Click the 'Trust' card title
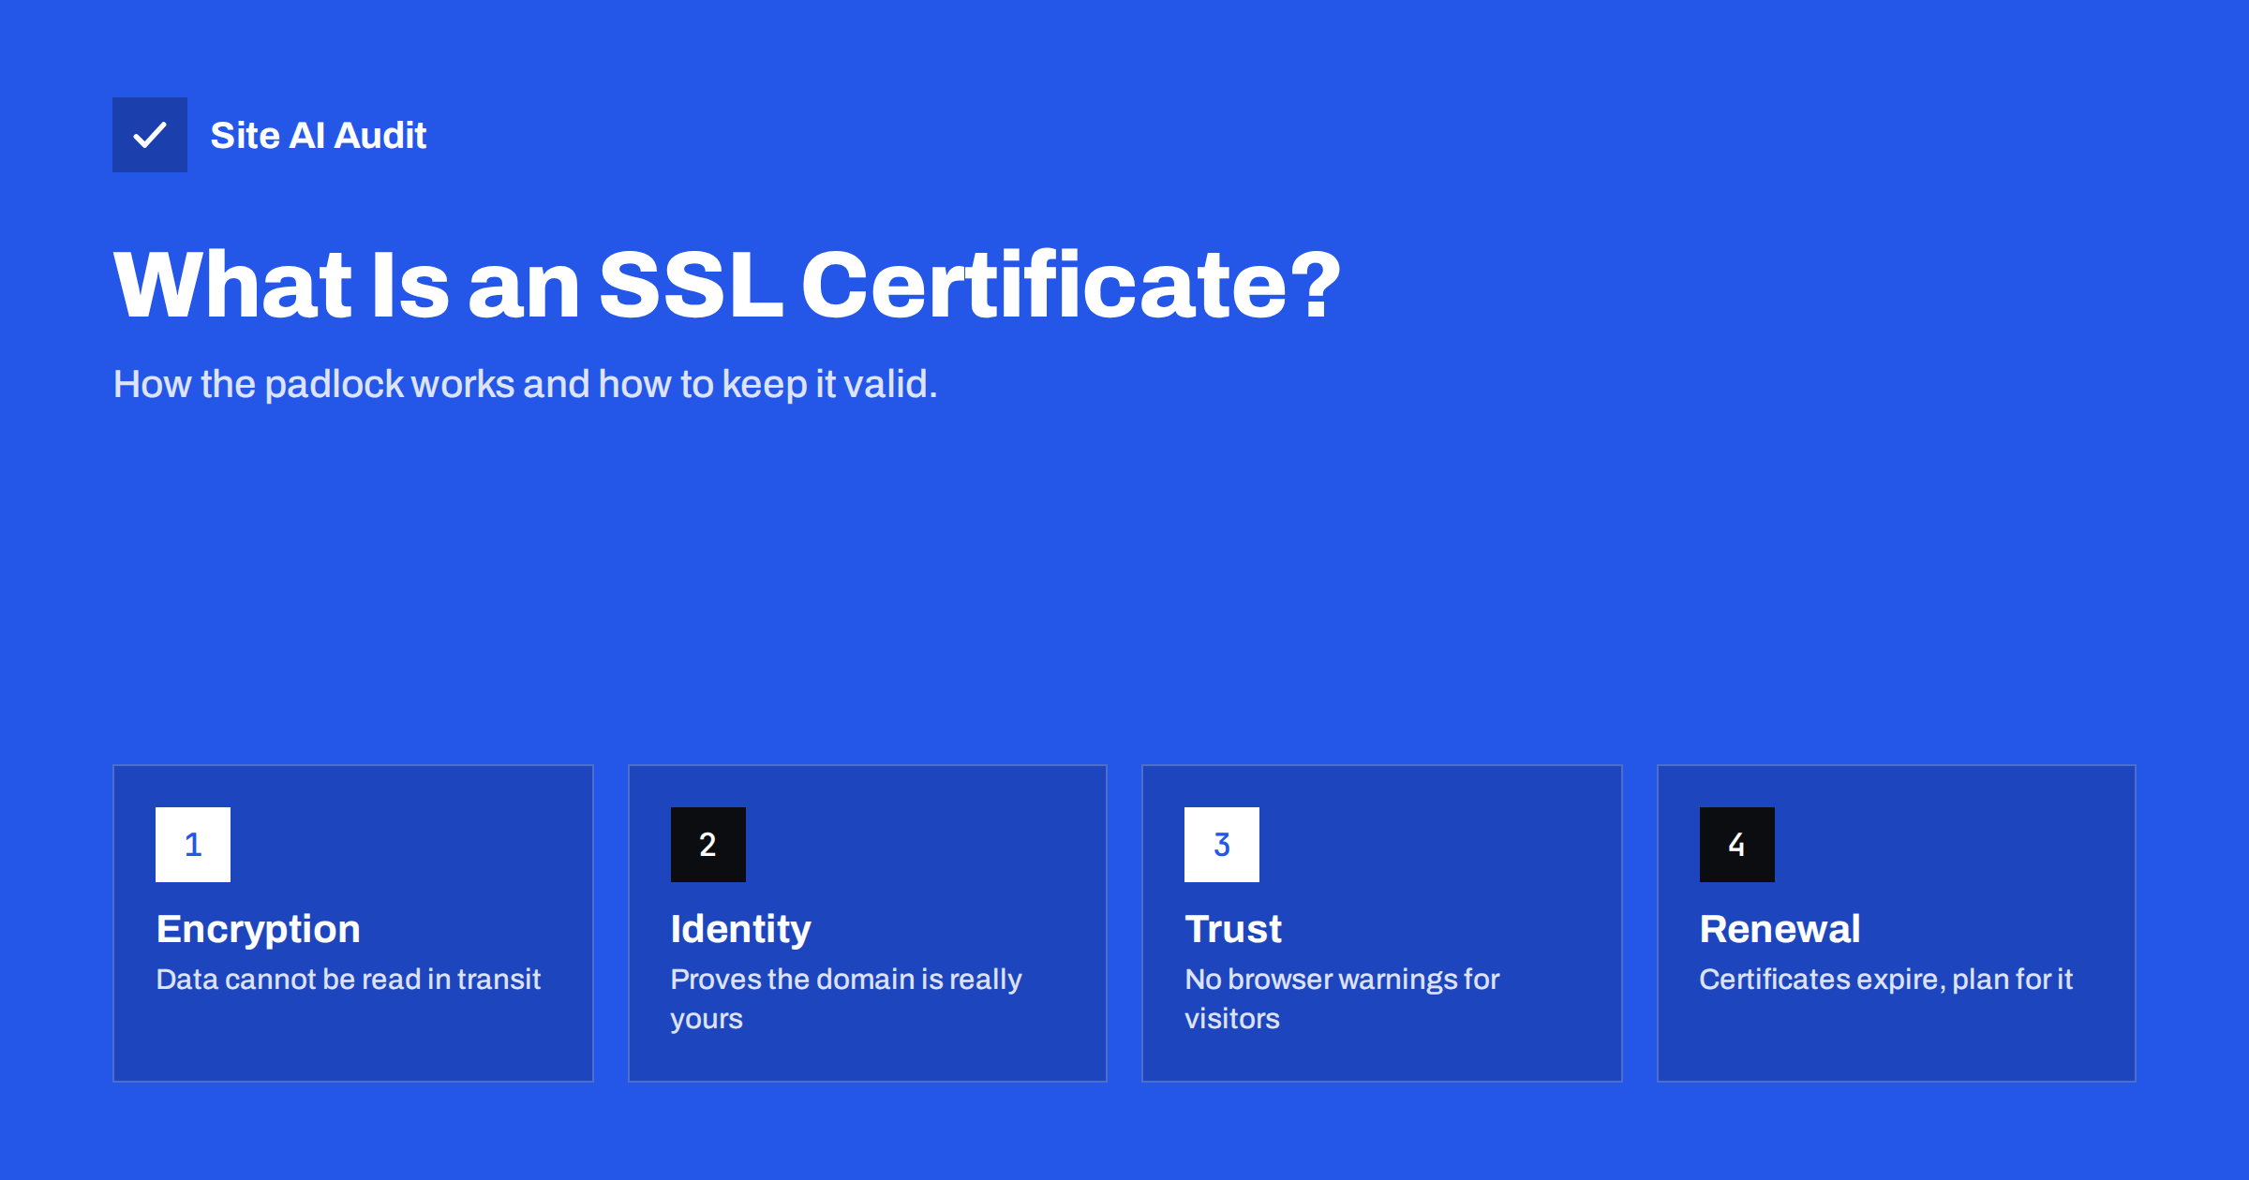This screenshot has height=1180, width=2249. (1233, 929)
